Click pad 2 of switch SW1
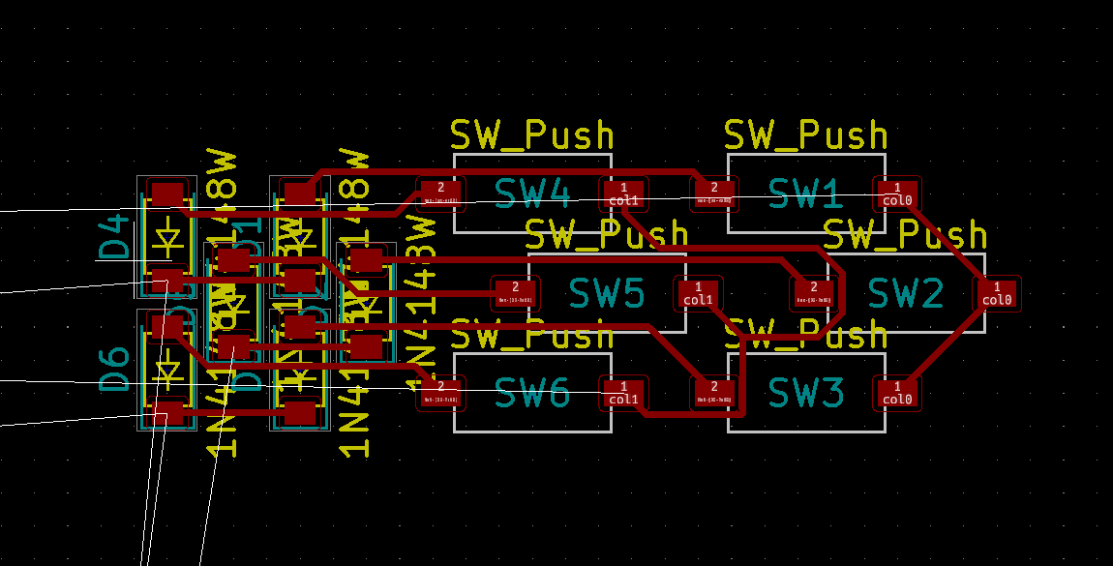Screen dimensions: 1113x566 tap(714, 194)
